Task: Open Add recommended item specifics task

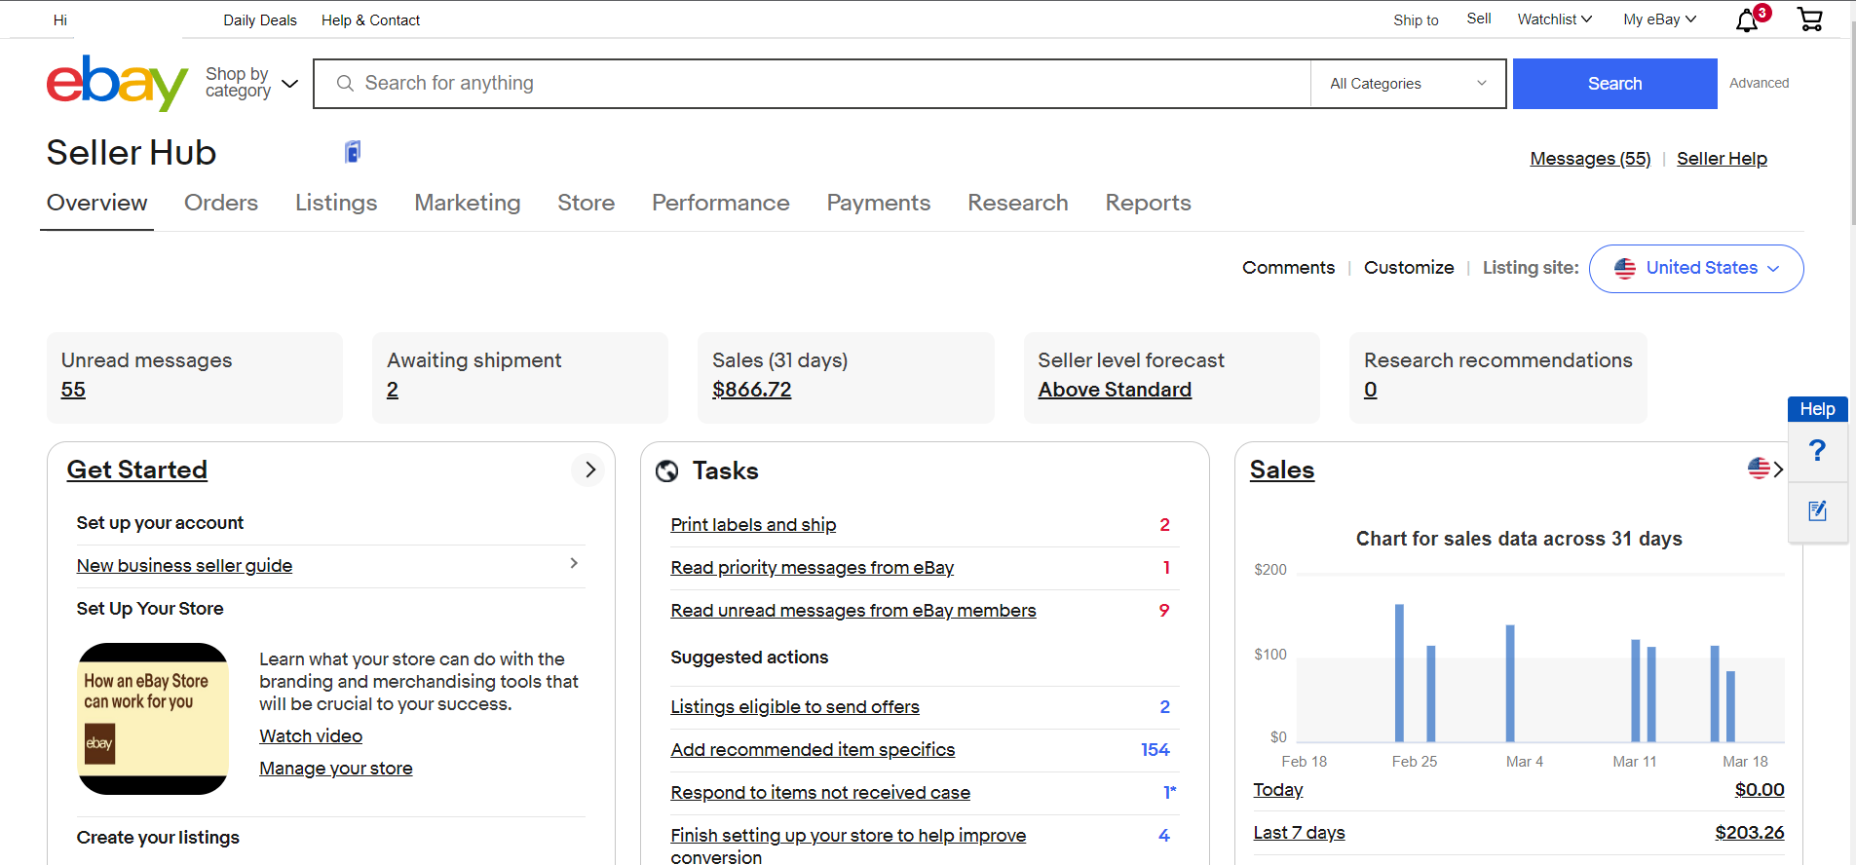Action: tap(813, 750)
